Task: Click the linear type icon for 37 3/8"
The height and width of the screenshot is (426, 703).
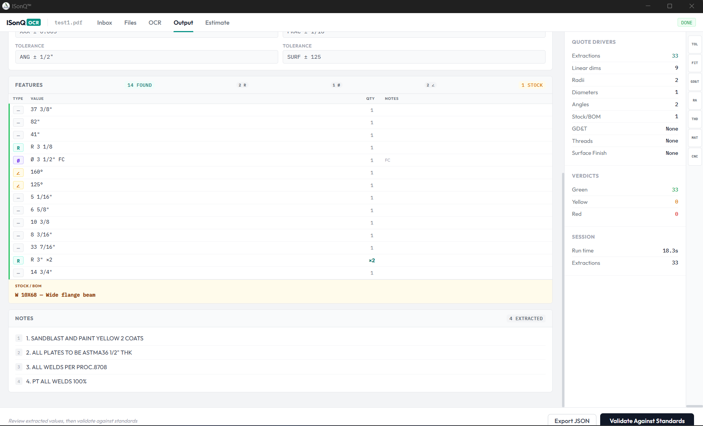Action: tap(18, 110)
